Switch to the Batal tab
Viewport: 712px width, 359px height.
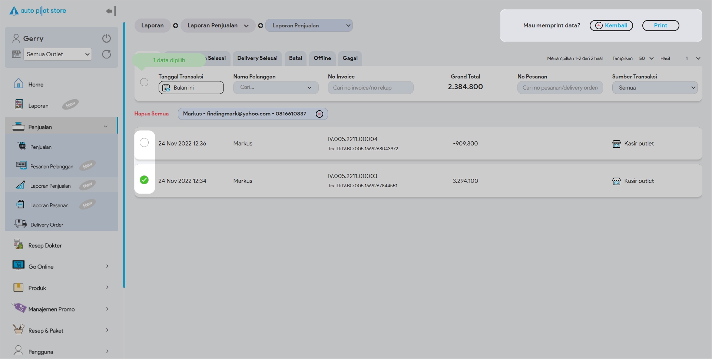(x=295, y=58)
